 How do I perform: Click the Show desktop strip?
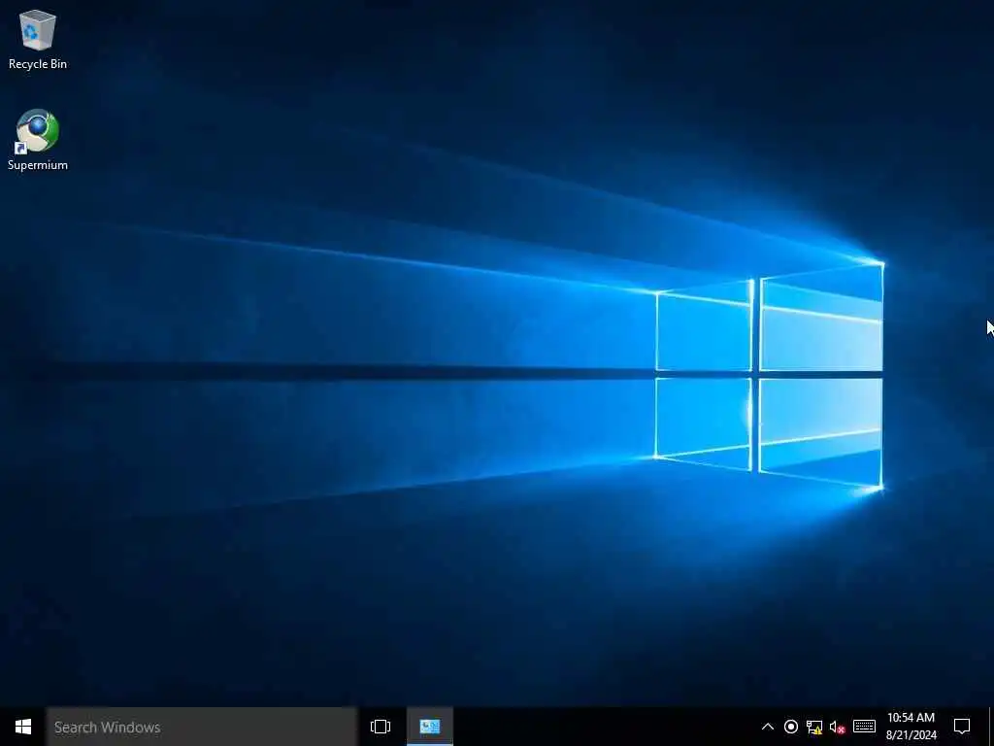coord(991,727)
